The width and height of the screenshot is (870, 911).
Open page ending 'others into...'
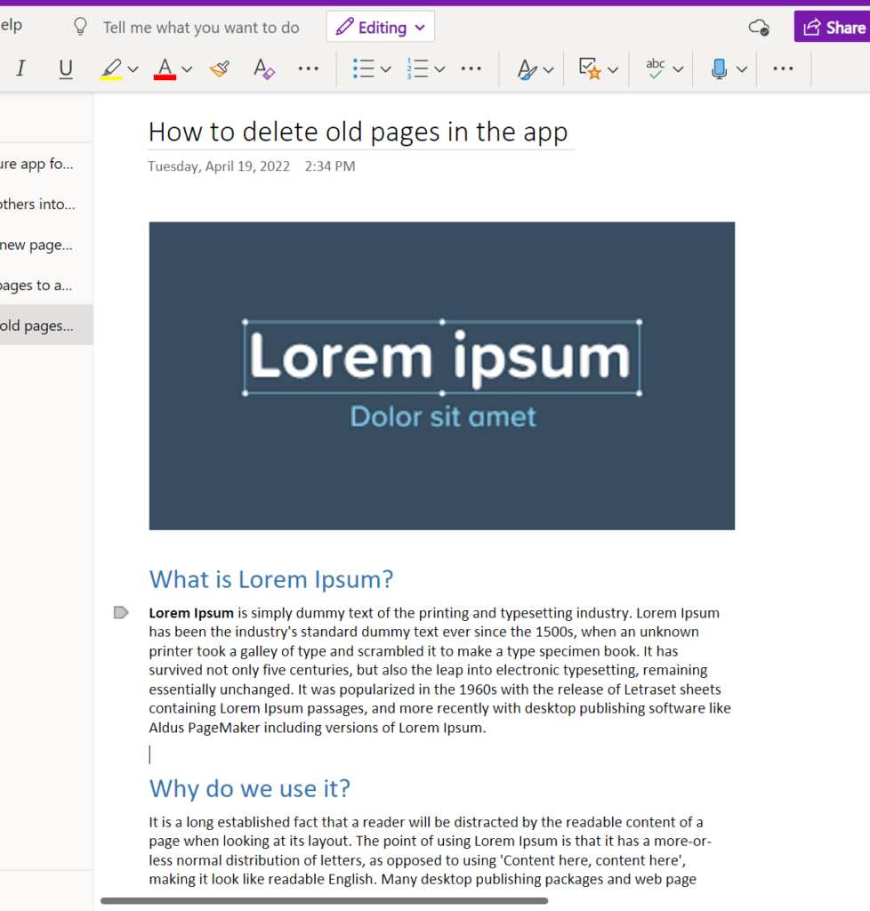(46, 205)
